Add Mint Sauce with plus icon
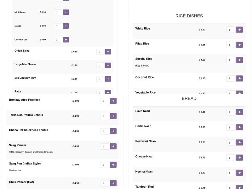 pyautogui.click(x=66, y=12)
